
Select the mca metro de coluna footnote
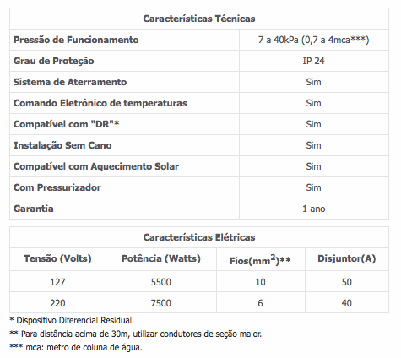76,347
